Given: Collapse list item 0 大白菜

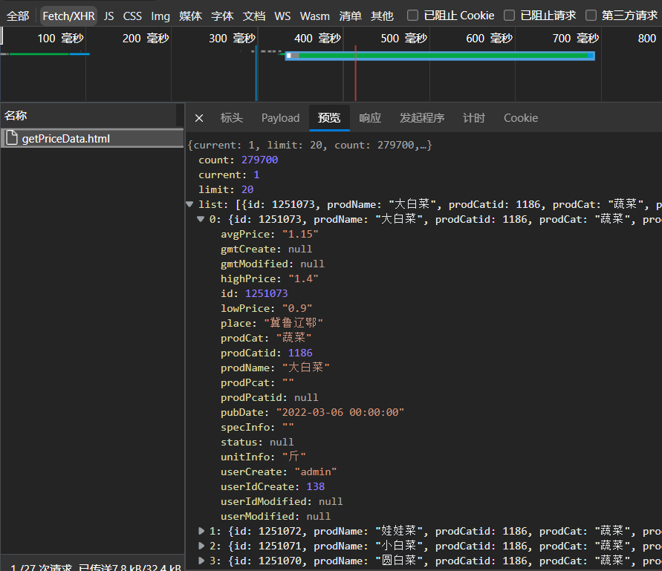Looking at the screenshot, I should (x=201, y=219).
